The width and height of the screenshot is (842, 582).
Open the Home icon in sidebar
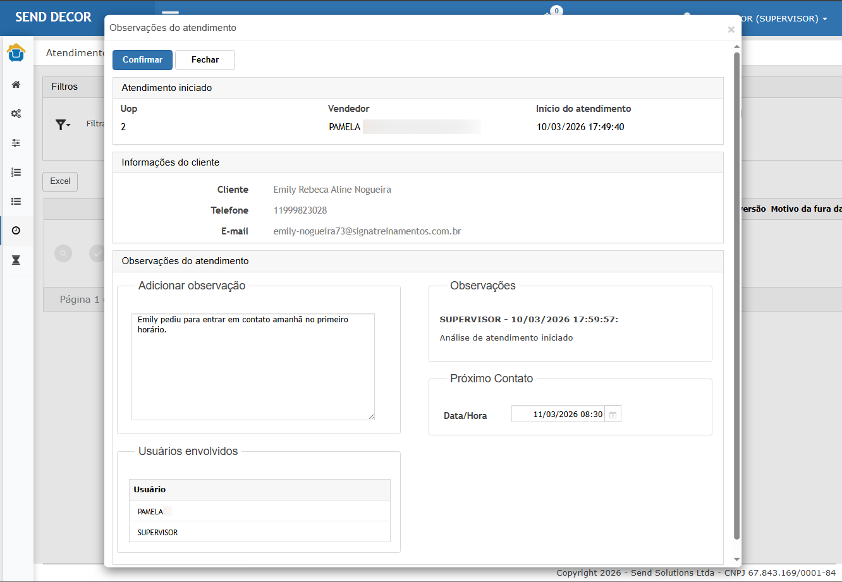pyautogui.click(x=16, y=84)
